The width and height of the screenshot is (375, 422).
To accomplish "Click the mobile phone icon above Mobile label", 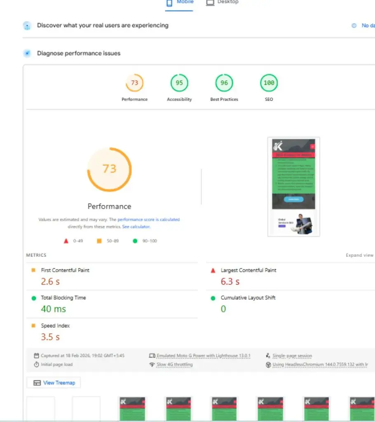I will (x=170, y=2).
